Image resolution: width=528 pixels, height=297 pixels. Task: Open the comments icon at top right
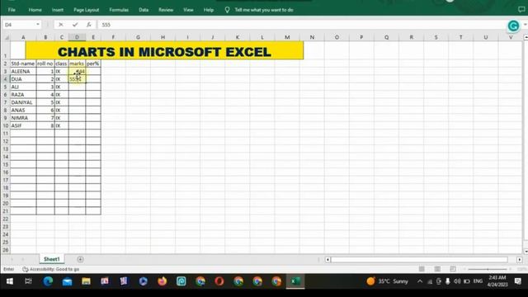(x=521, y=10)
